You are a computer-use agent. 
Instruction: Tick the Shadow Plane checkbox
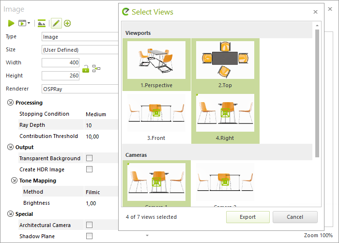pos(89,236)
